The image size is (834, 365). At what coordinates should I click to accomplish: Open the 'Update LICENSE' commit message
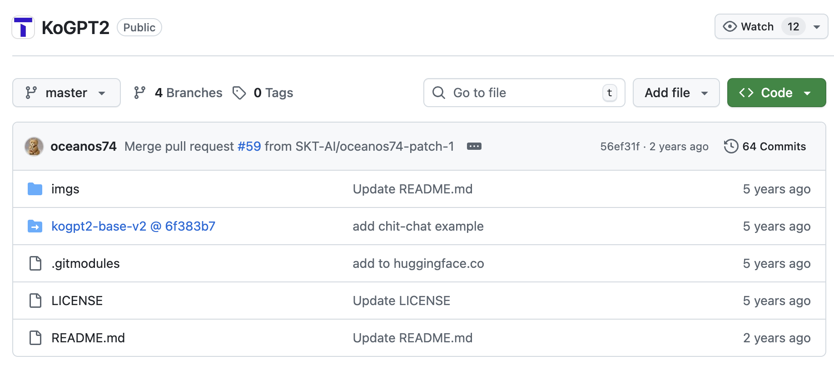(x=402, y=301)
